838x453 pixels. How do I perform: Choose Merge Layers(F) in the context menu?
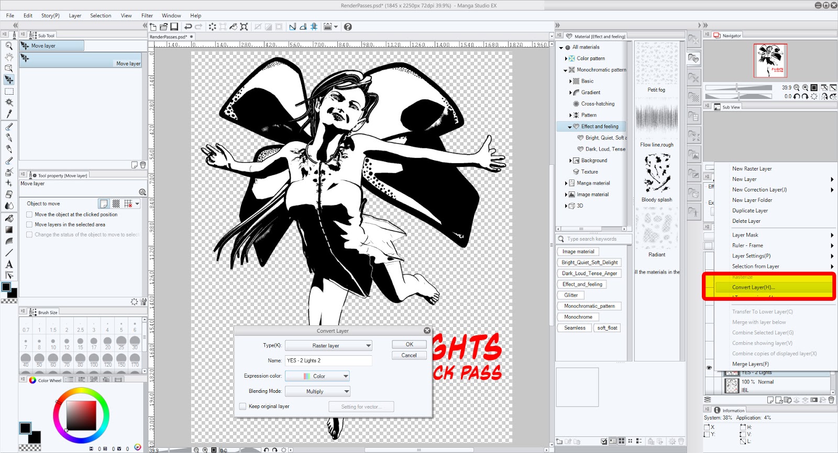point(751,364)
